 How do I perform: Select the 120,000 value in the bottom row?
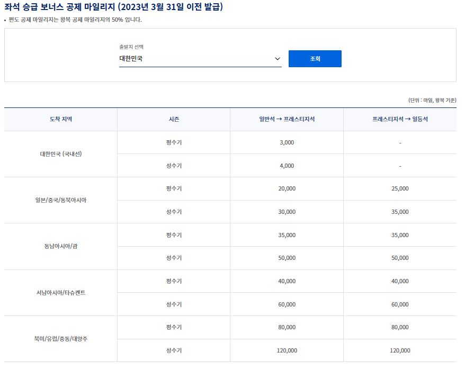[x=287, y=350]
